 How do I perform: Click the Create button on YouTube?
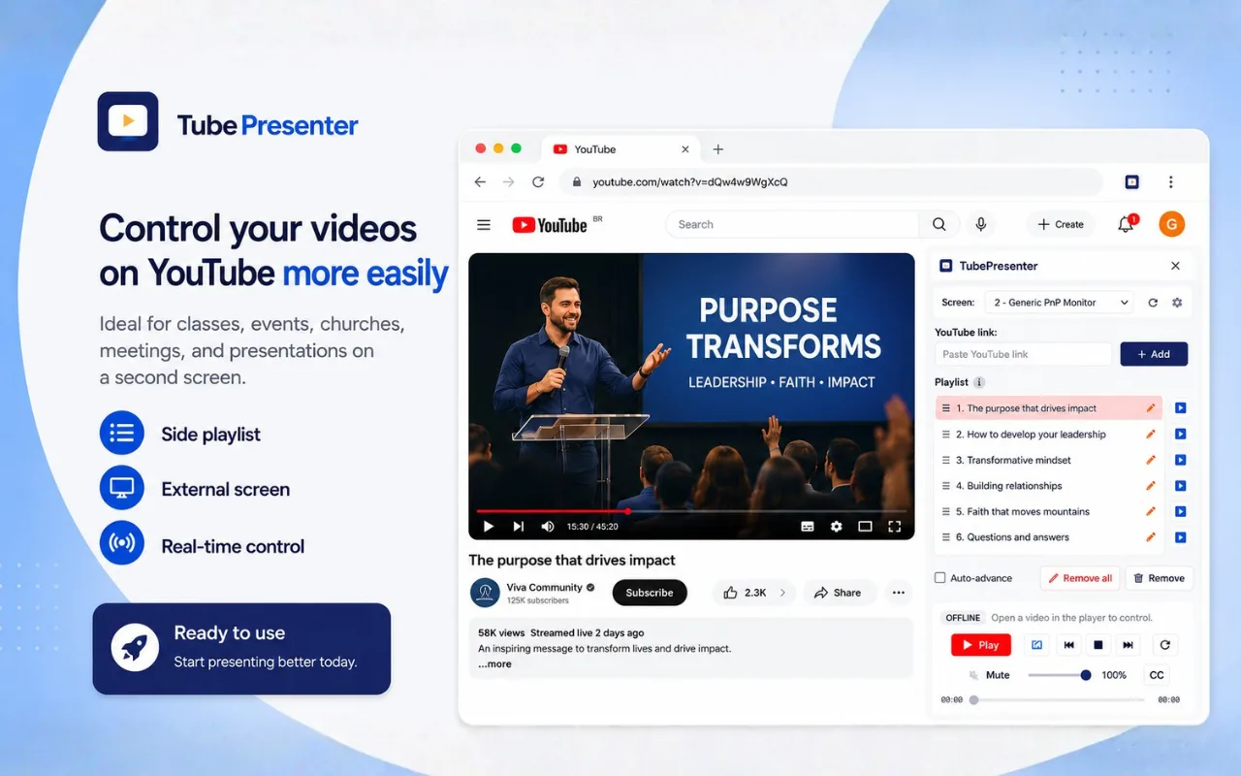pyautogui.click(x=1061, y=224)
